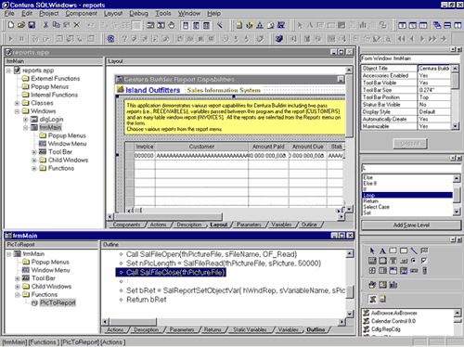
Task: Click the Customer column header in table
Action: pos(201,147)
